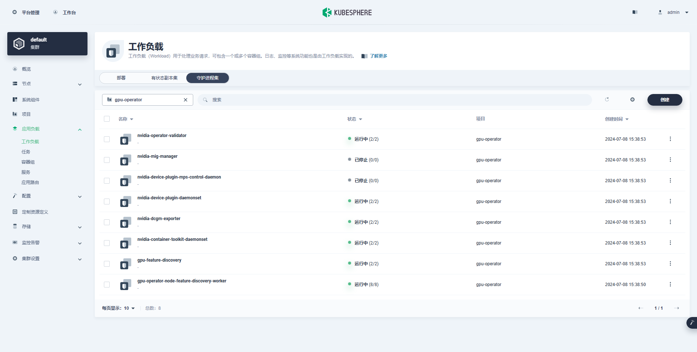The image size is (697, 352).
Task: Click nvidia-device-plugin-daemonset workload icon
Action: [126, 202]
